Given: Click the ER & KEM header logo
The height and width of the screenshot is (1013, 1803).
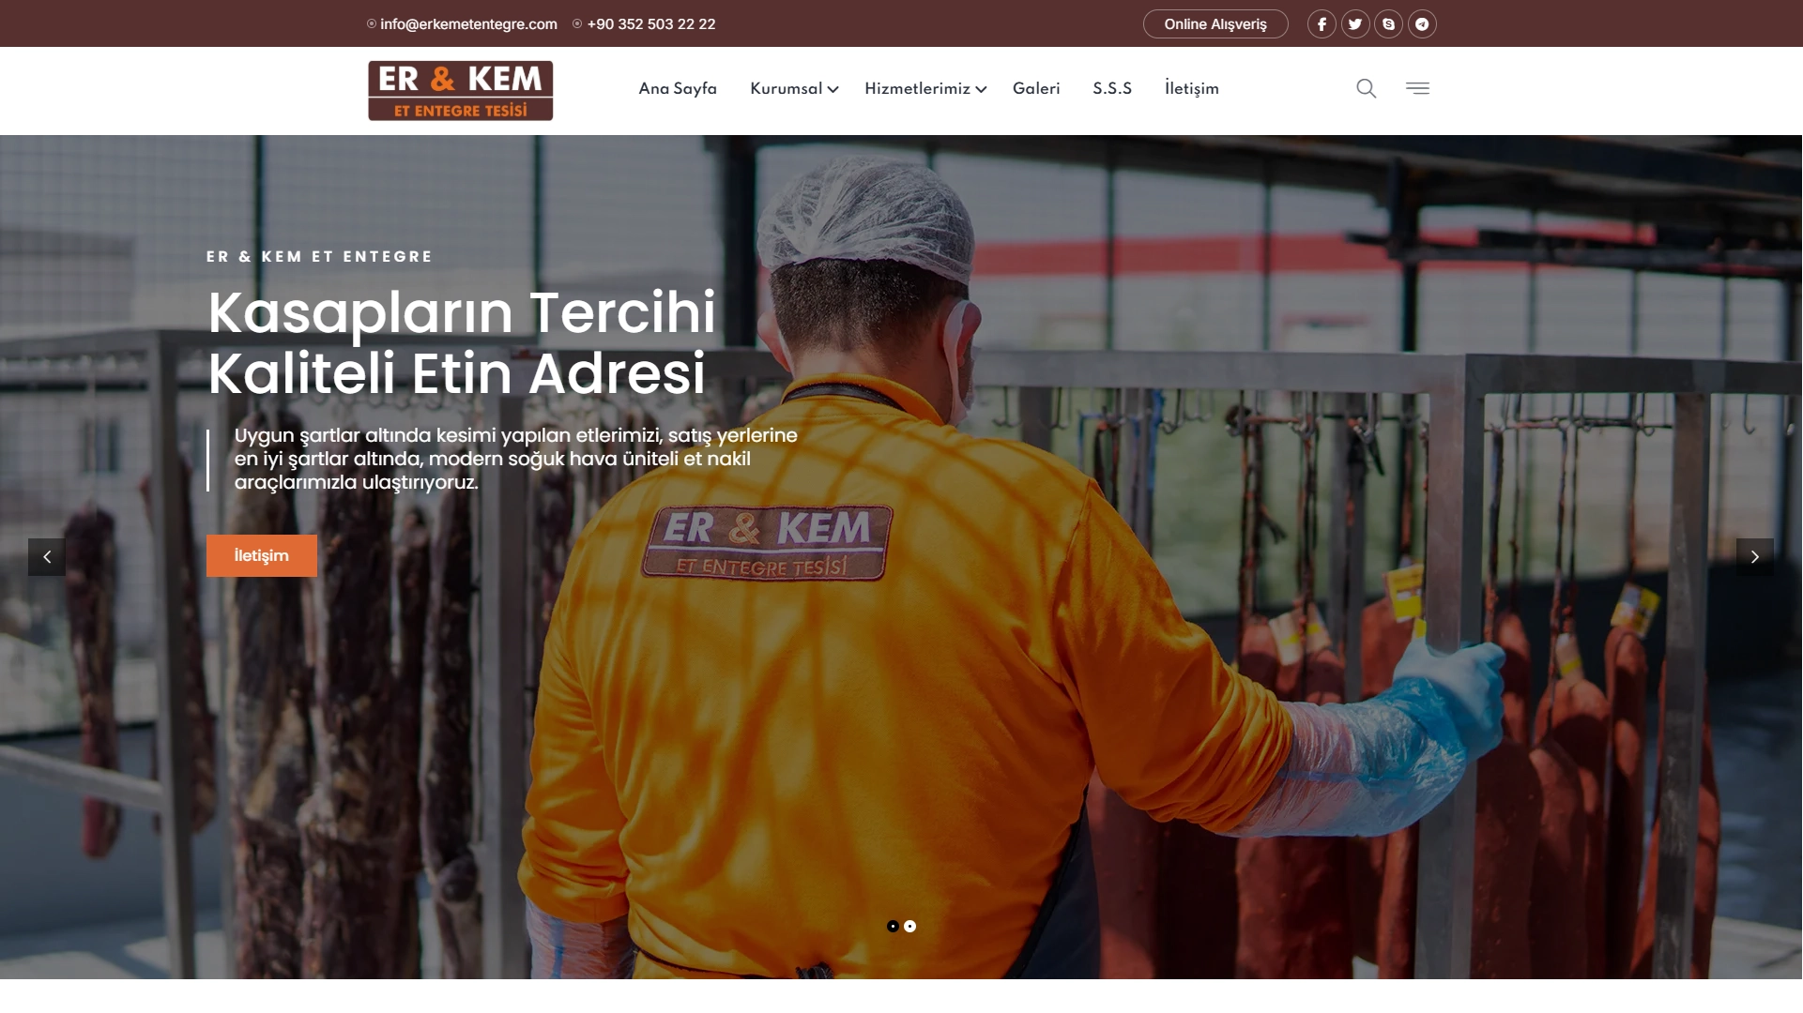Looking at the screenshot, I should click(x=461, y=91).
